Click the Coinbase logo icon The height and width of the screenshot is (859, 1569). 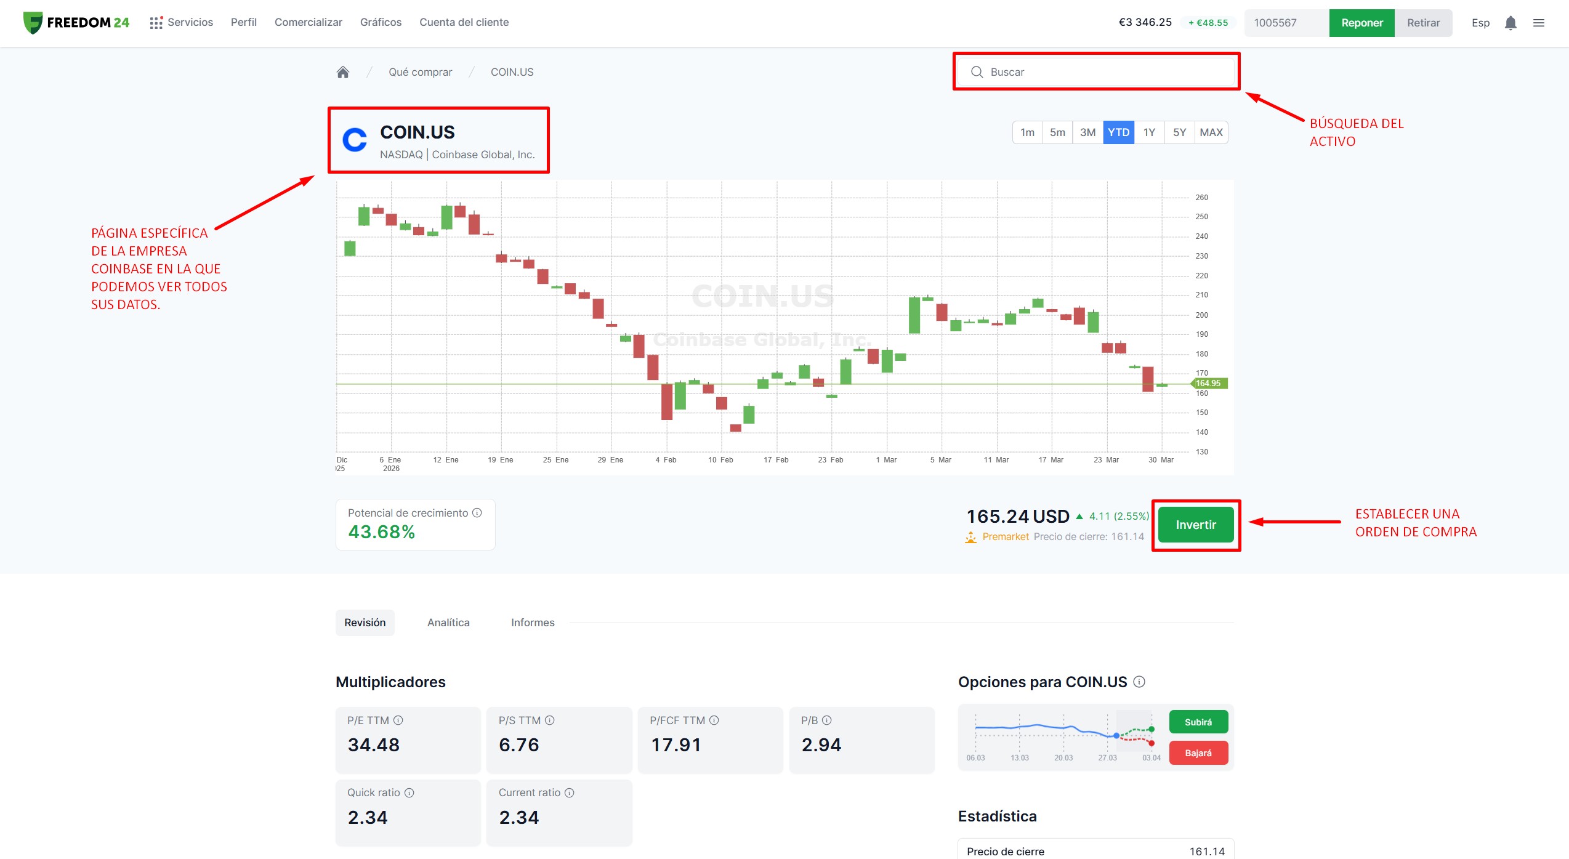click(355, 140)
